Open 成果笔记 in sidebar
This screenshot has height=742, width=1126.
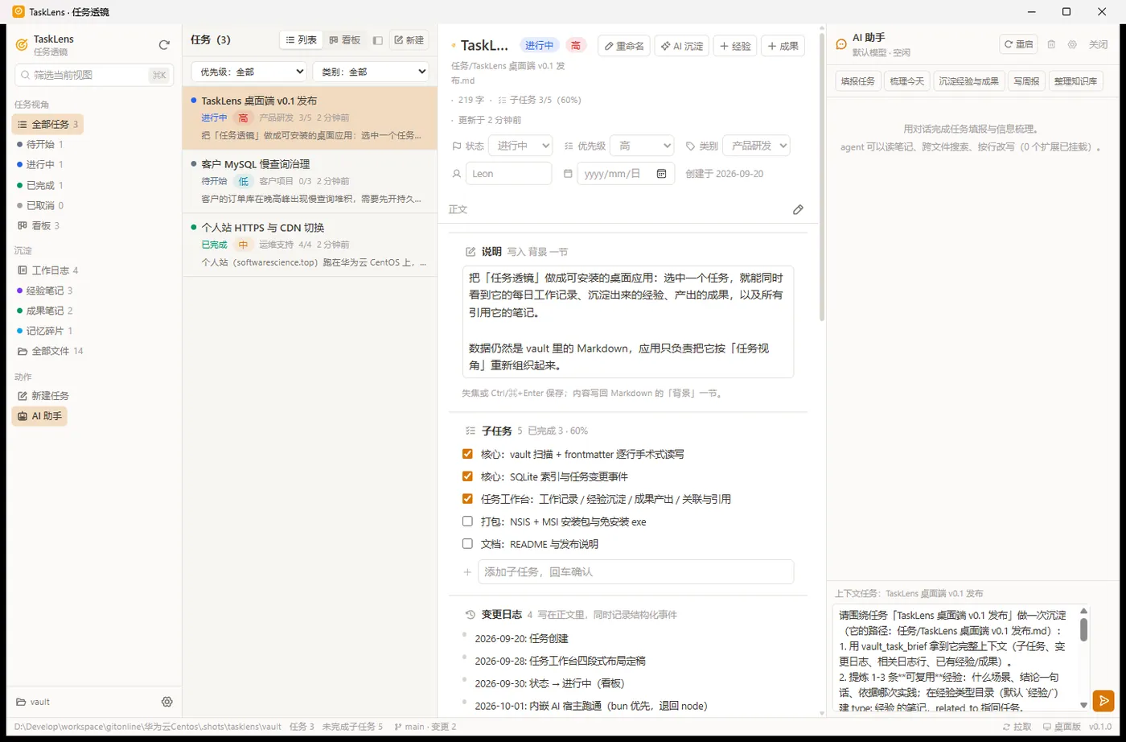tap(45, 311)
